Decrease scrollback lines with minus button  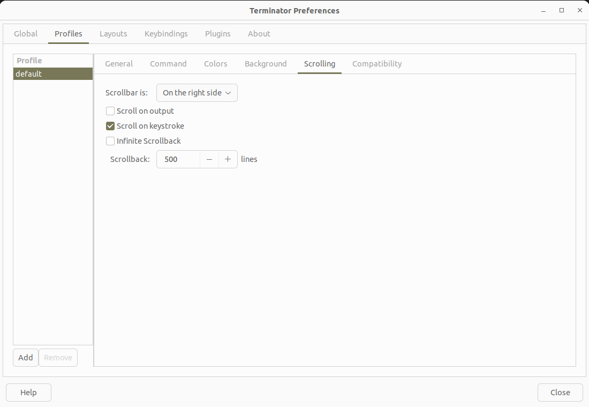click(x=209, y=159)
